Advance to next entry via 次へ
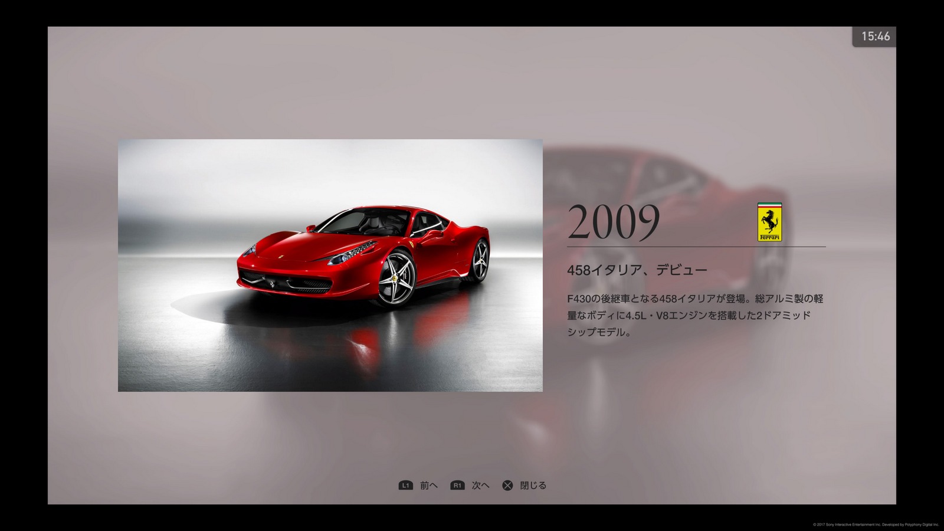This screenshot has height=531, width=944. (480, 486)
